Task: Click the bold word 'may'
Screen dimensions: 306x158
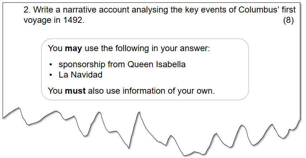Action: [74, 49]
